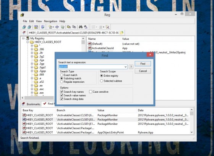Choose Entire registry search scope
This screenshot has width=214, height=156.
pyautogui.click(x=101, y=76)
